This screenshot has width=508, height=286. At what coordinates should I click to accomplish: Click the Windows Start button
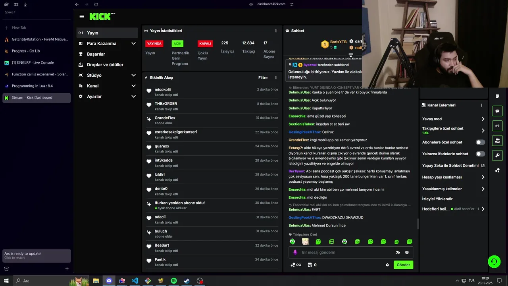coord(6,281)
